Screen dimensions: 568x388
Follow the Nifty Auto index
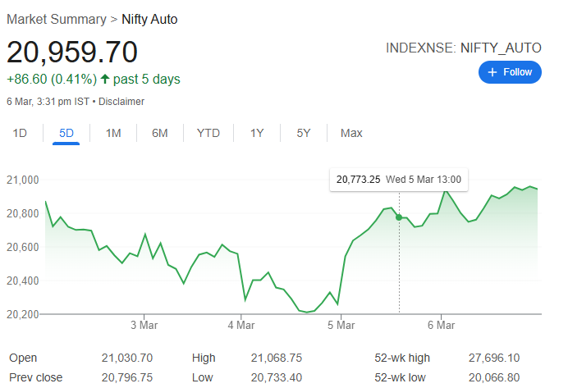(x=510, y=72)
